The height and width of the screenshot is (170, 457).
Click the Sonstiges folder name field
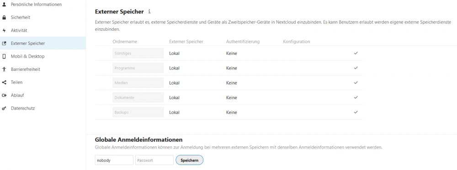138,53
